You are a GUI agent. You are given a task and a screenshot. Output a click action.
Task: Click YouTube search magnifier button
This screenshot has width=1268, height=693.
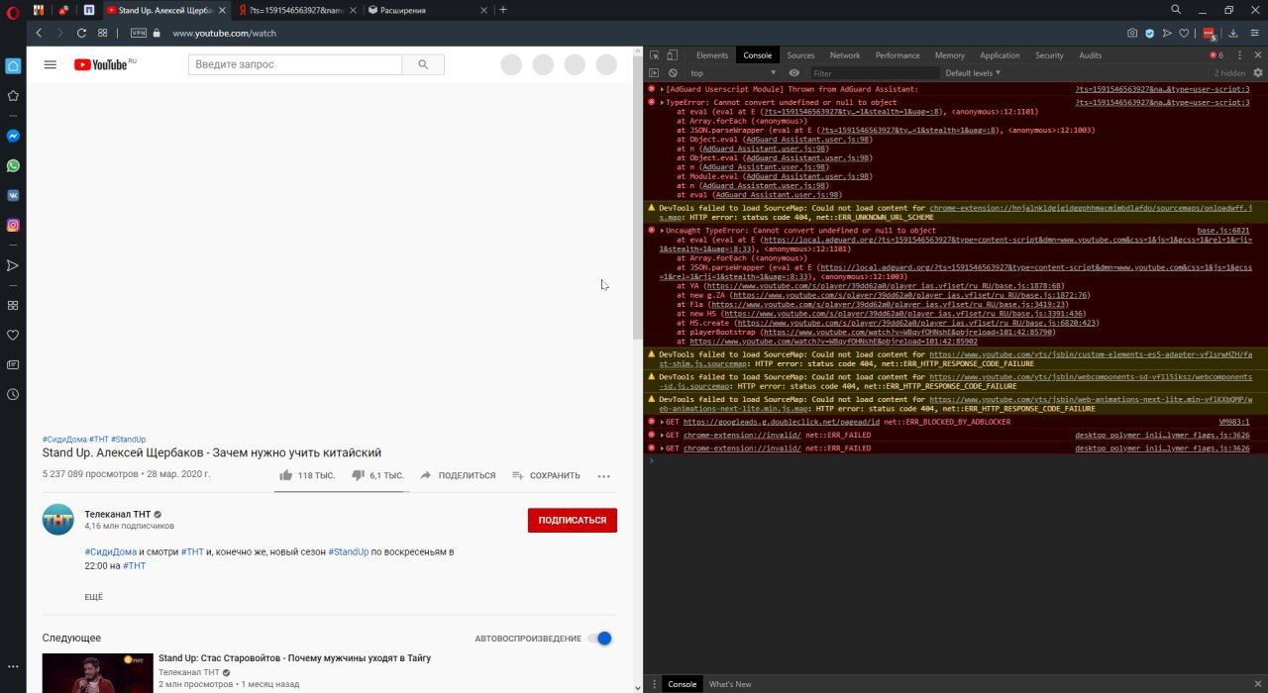click(423, 64)
